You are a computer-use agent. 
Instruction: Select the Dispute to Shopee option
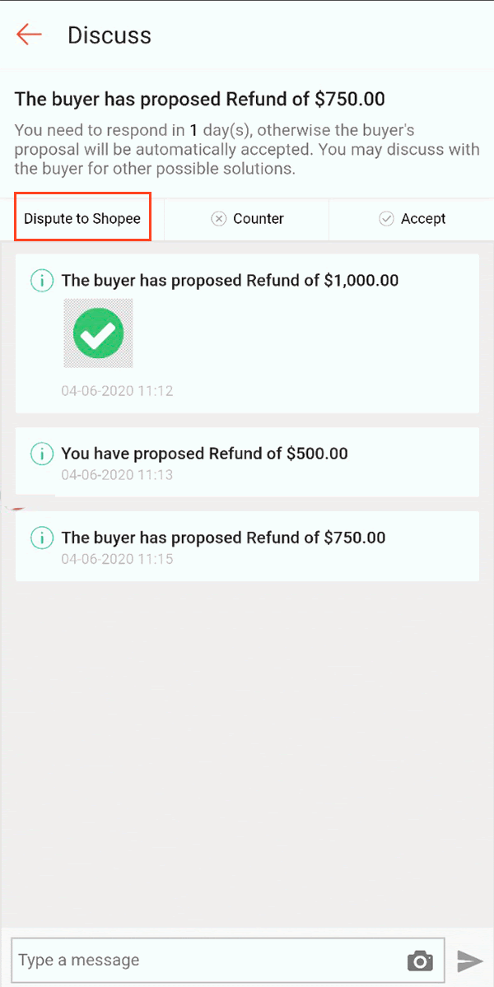pyautogui.click(x=82, y=216)
